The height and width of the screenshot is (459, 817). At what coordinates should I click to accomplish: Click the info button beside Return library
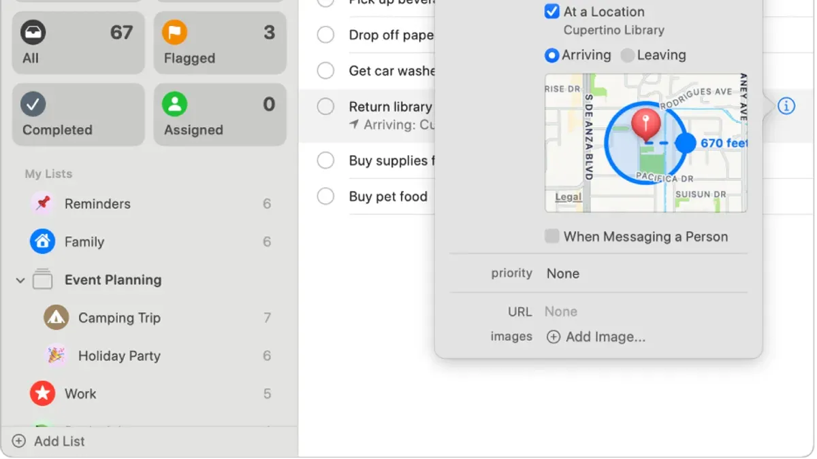pyautogui.click(x=786, y=106)
